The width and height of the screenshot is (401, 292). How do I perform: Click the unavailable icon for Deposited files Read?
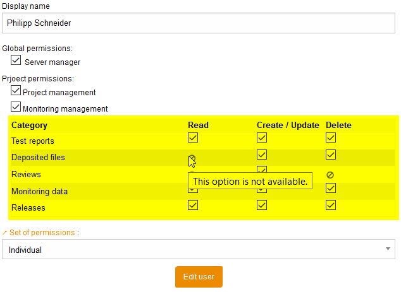pos(192,158)
